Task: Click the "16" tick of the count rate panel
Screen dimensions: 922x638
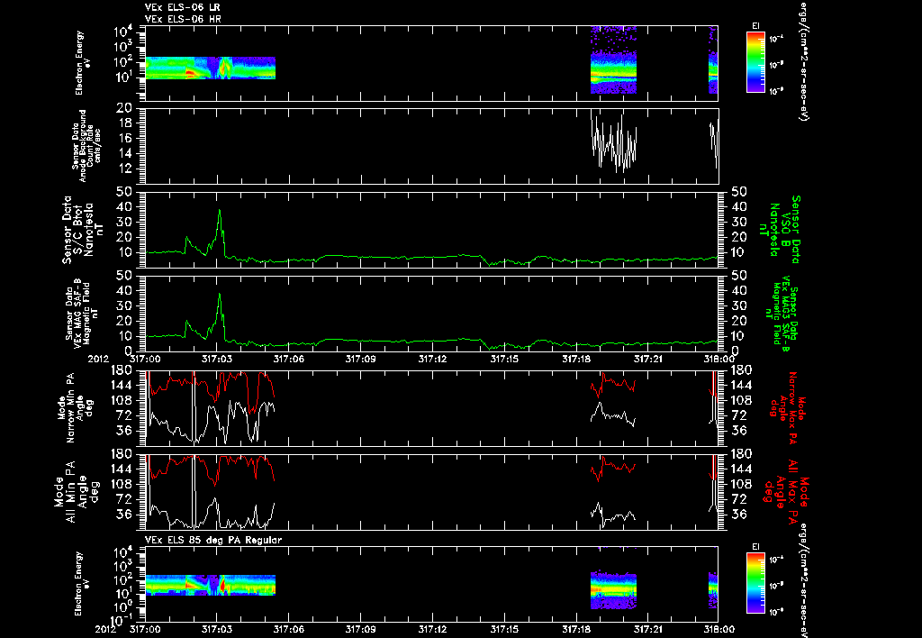Action: (x=124, y=138)
